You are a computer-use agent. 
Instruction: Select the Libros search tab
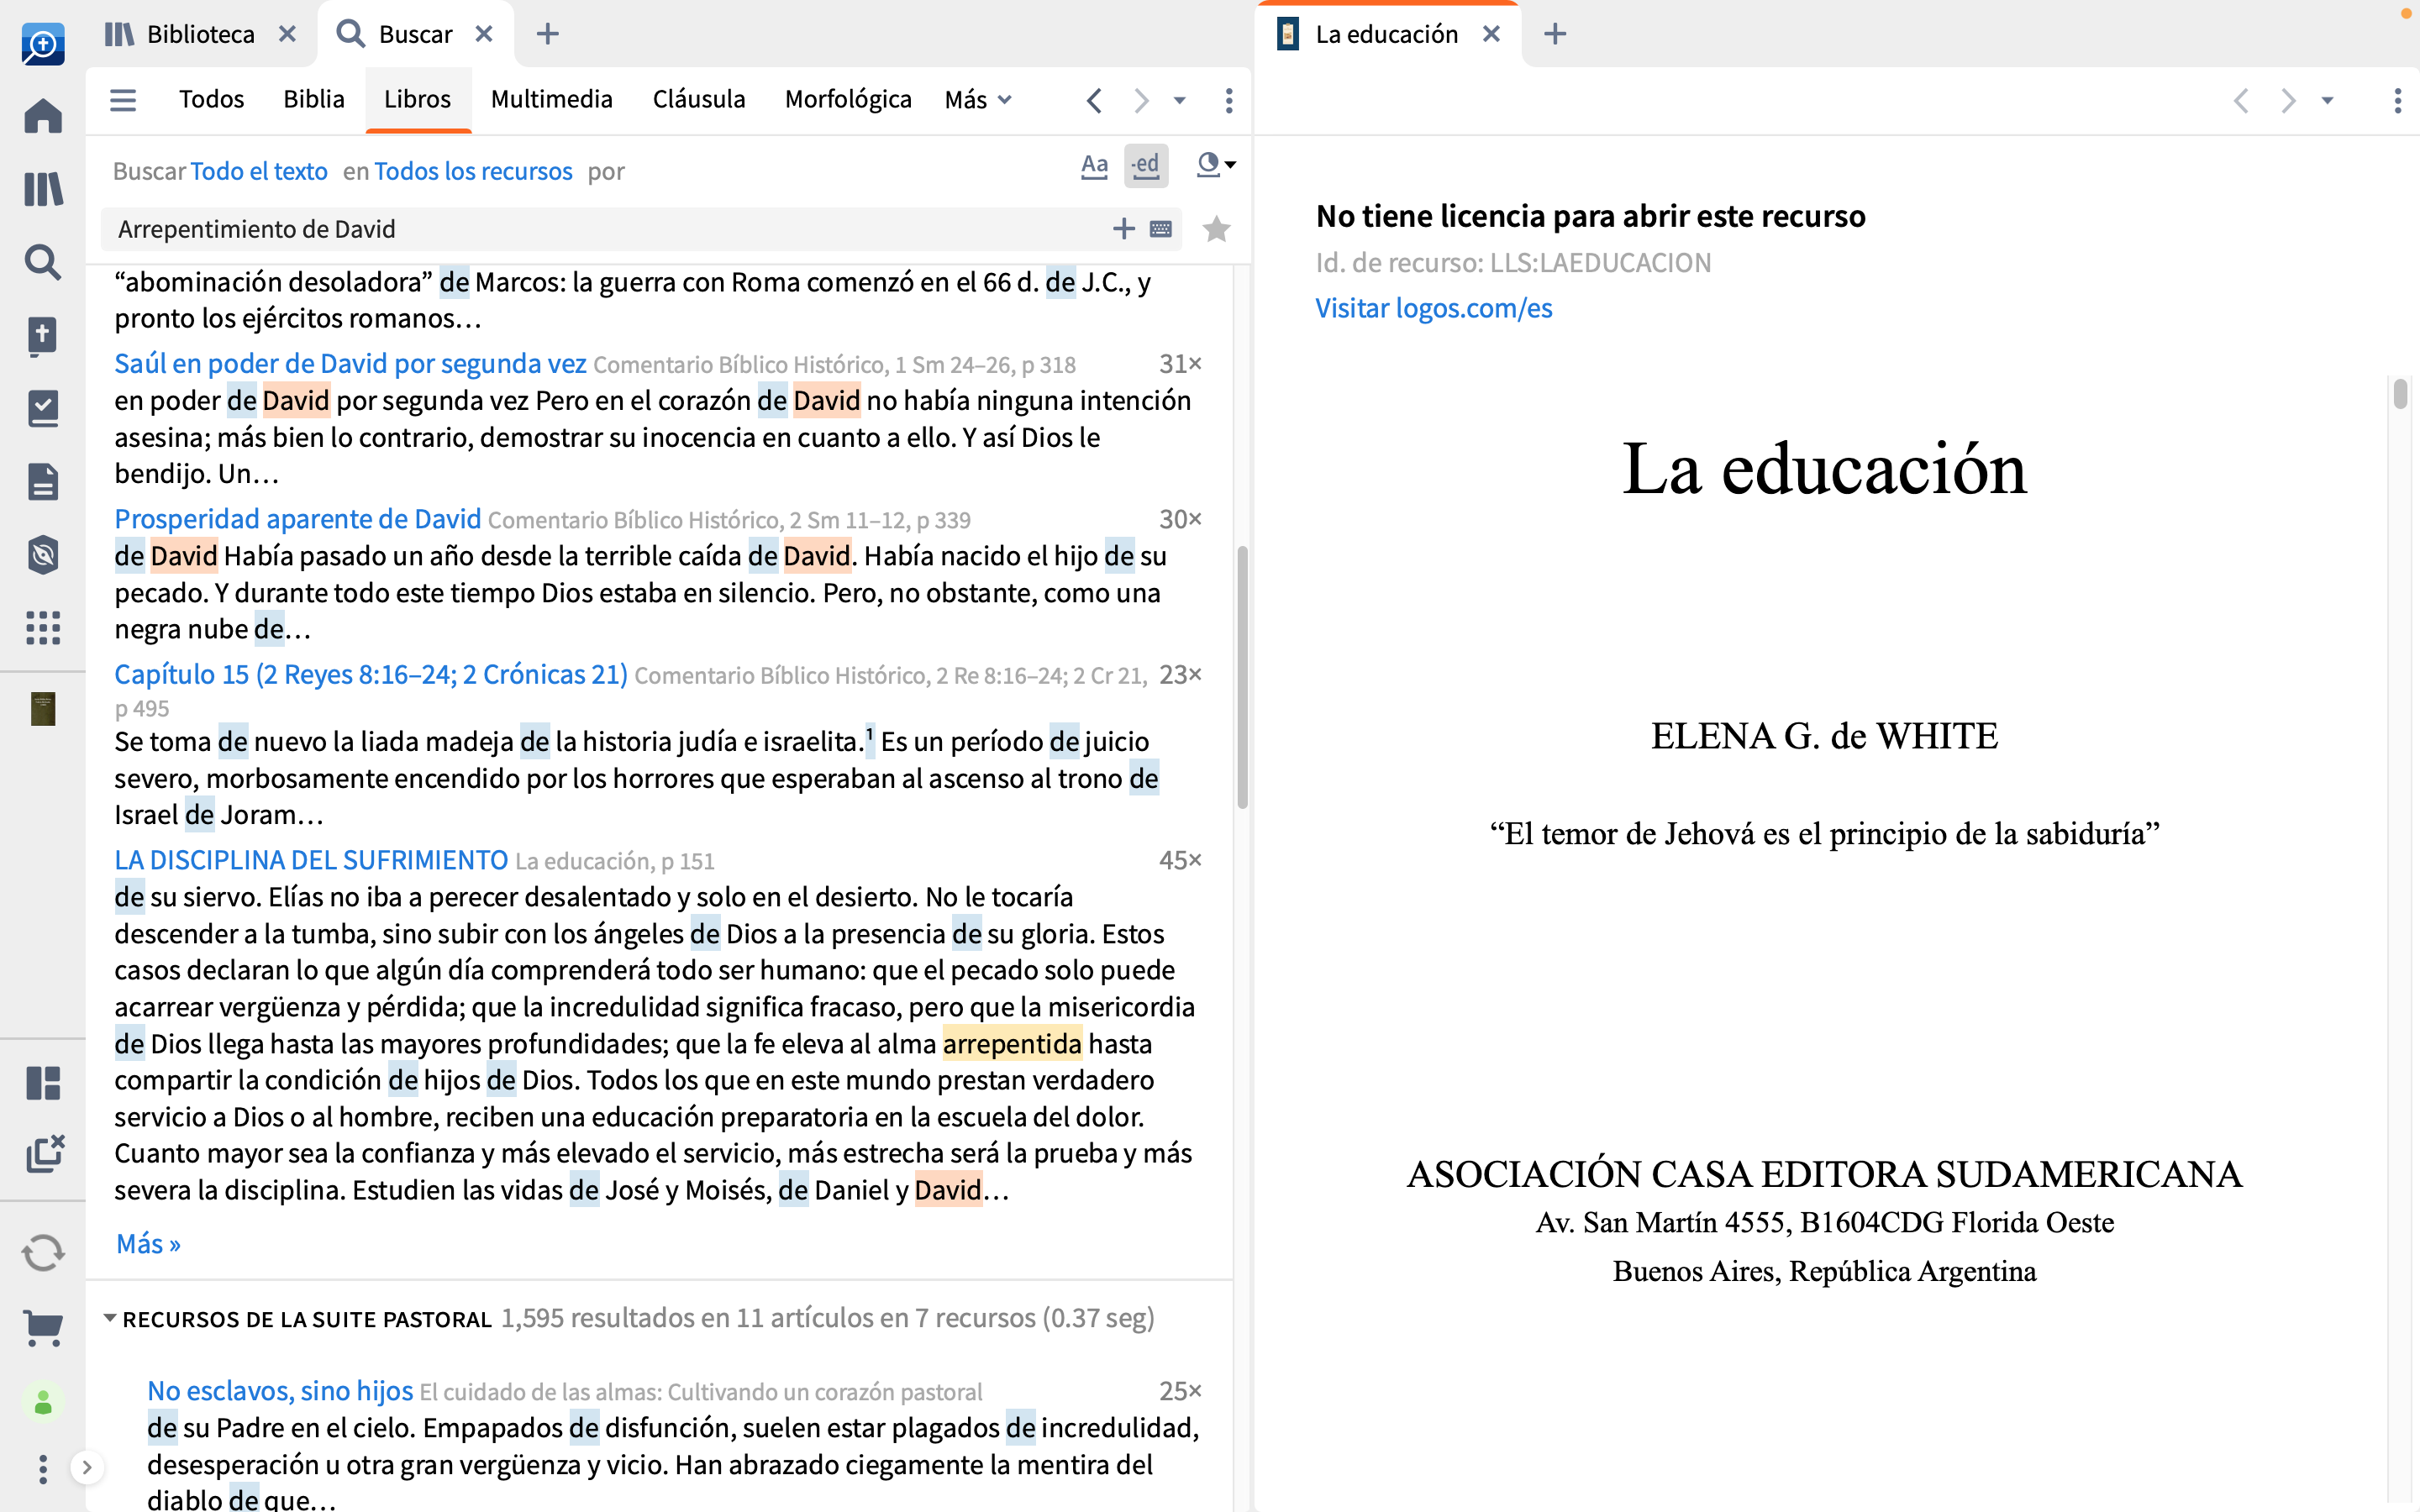coord(417,99)
